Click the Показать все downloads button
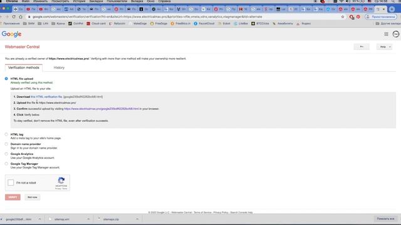 [386, 219]
